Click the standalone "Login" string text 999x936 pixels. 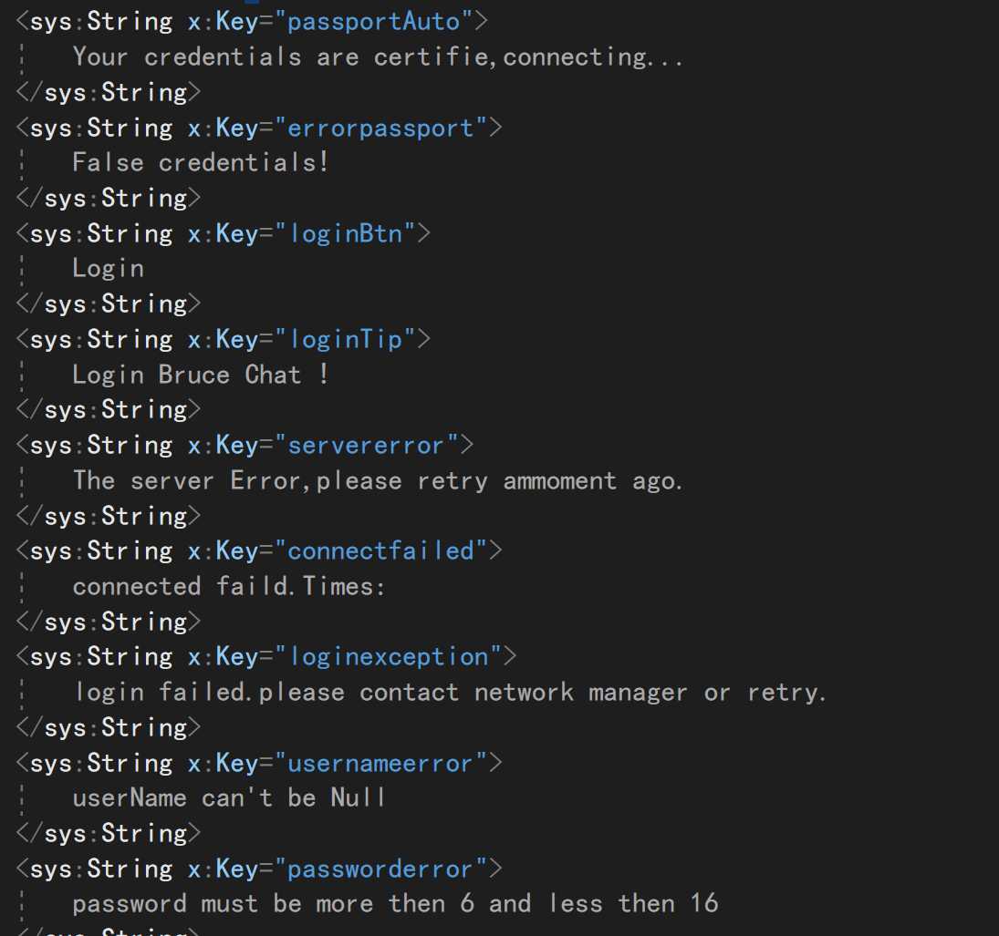pyautogui.click(x=108, y=269)
